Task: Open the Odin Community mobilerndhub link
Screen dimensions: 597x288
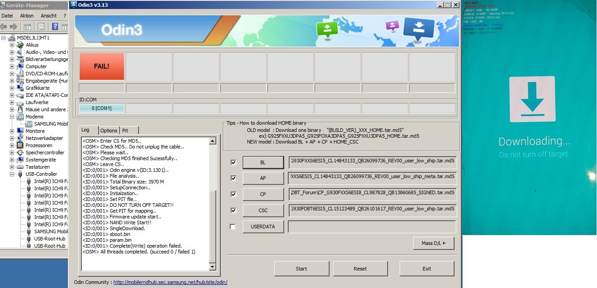Action: 170,282
